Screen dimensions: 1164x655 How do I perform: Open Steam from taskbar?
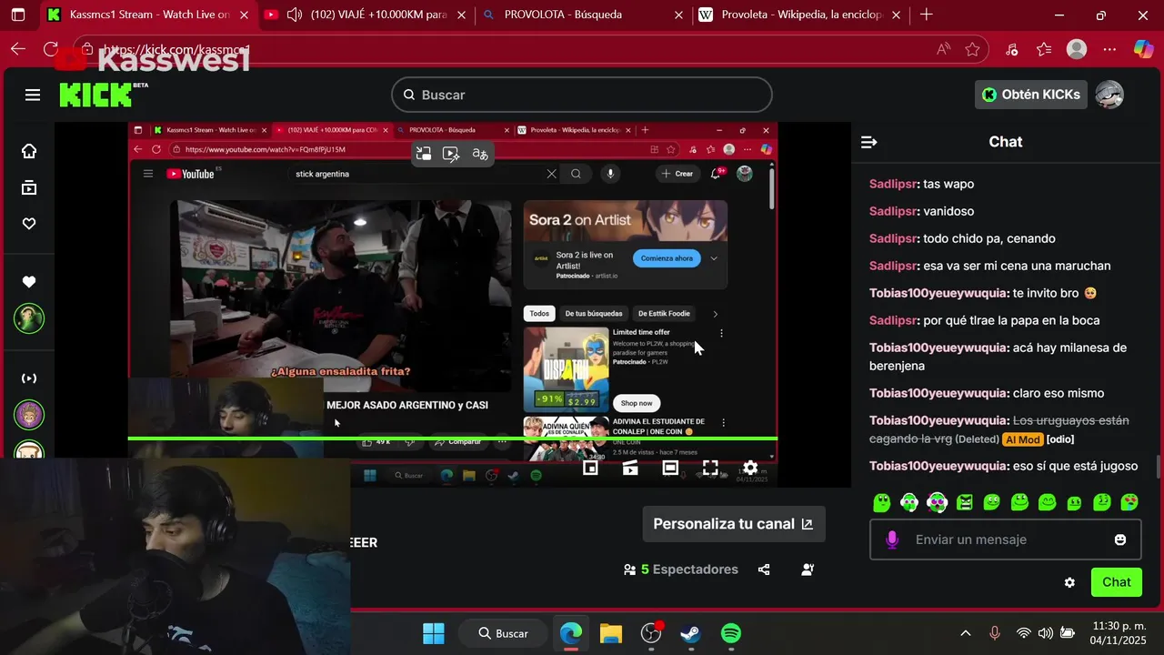tap(690, 633)
